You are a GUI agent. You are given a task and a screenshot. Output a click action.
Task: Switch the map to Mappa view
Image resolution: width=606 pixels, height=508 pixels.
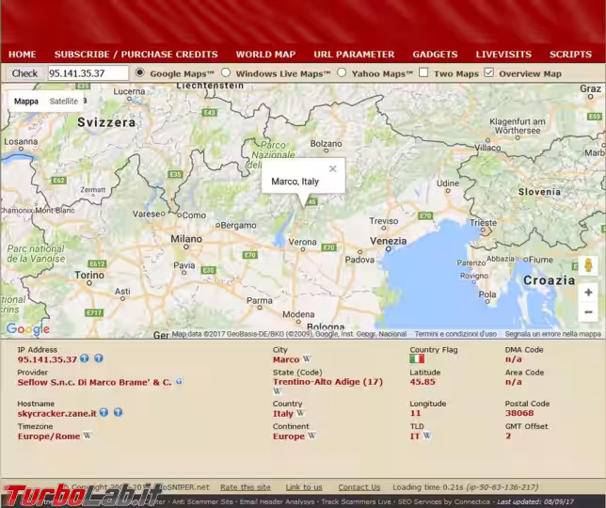[26, 102]
